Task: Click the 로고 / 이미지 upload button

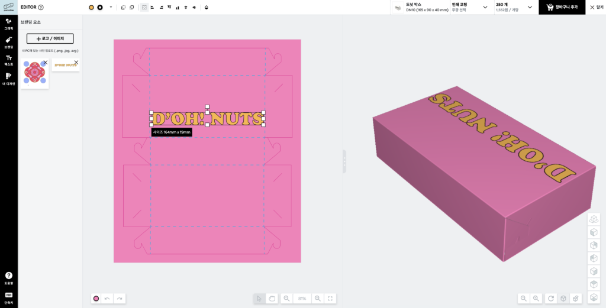Action: point(50,38)
